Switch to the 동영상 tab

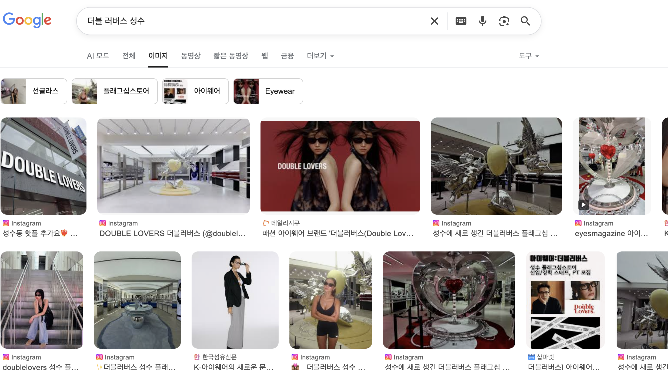click(191, 56)
